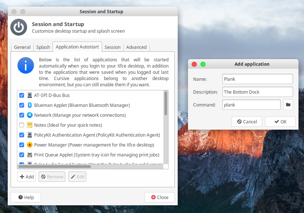Open the Advanced tab
The height and width of the screenshot is (213, 304).
click(x=136, y=47)
